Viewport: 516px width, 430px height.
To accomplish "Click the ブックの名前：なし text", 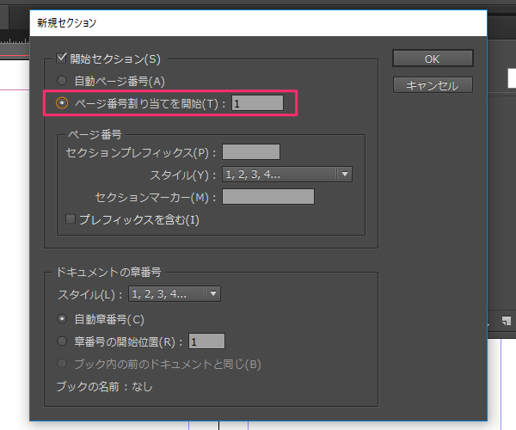I will pyautogui.click(x=104, y=386).
